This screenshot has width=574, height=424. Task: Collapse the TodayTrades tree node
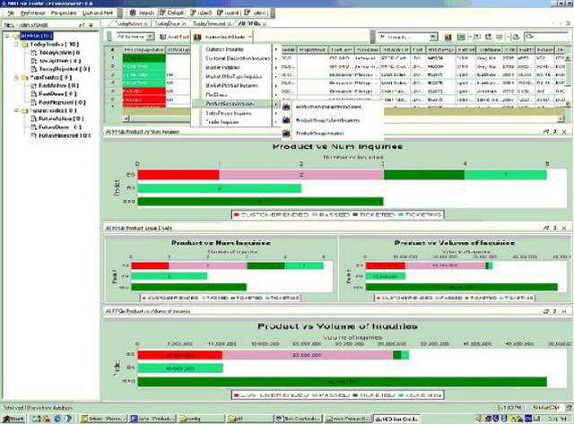pos(16,44)
